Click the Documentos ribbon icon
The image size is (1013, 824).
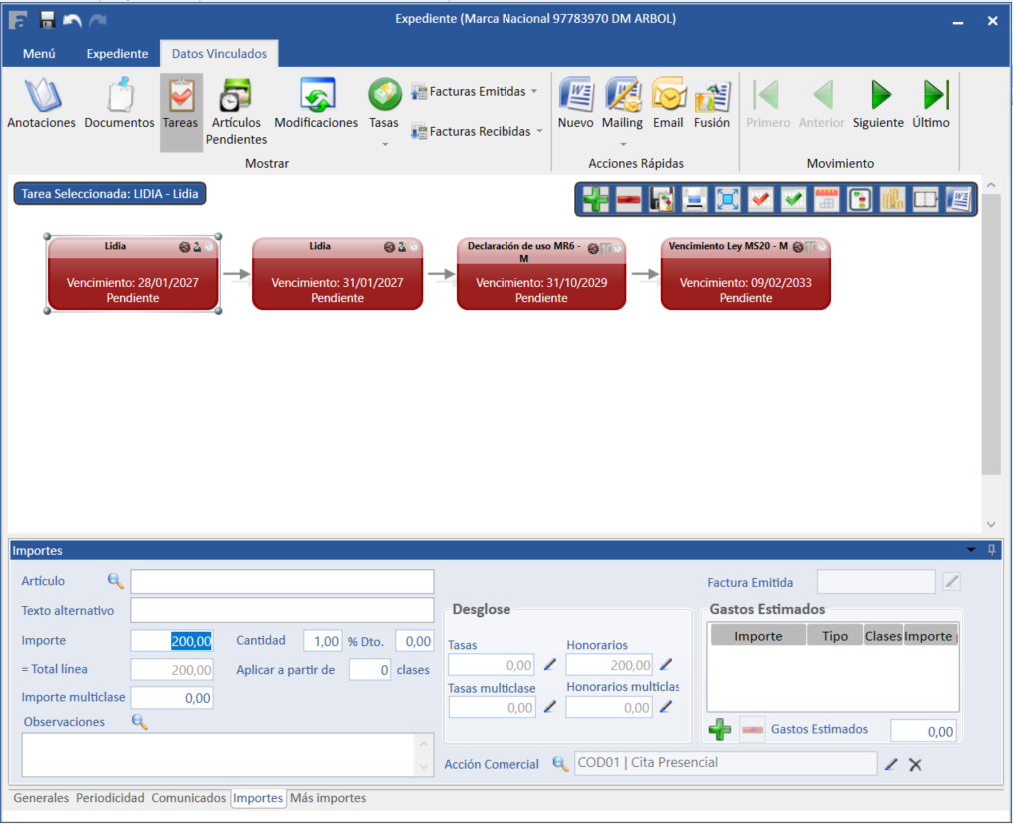pyautogui.click(x=119, y=96)
